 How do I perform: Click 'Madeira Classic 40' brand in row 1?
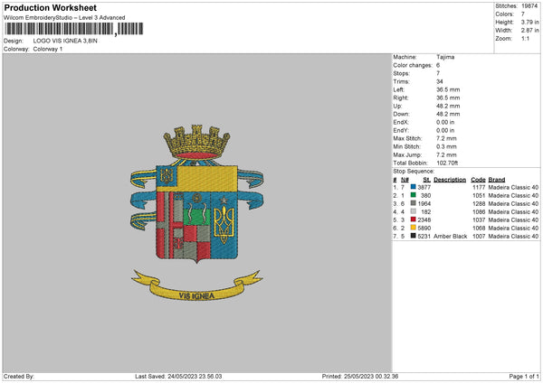pos(513,187)
